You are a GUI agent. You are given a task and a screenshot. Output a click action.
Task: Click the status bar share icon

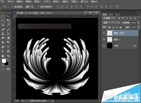pyautogui.click(x=22, y=101)
